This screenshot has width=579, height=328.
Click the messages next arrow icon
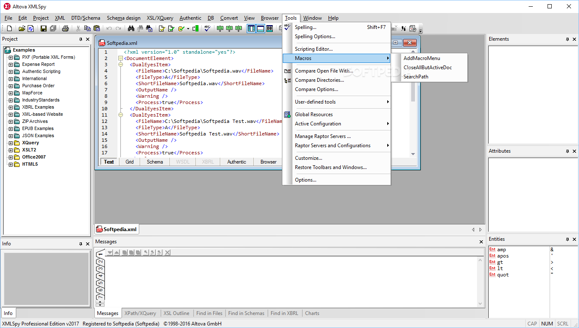(x=110, y=253)
